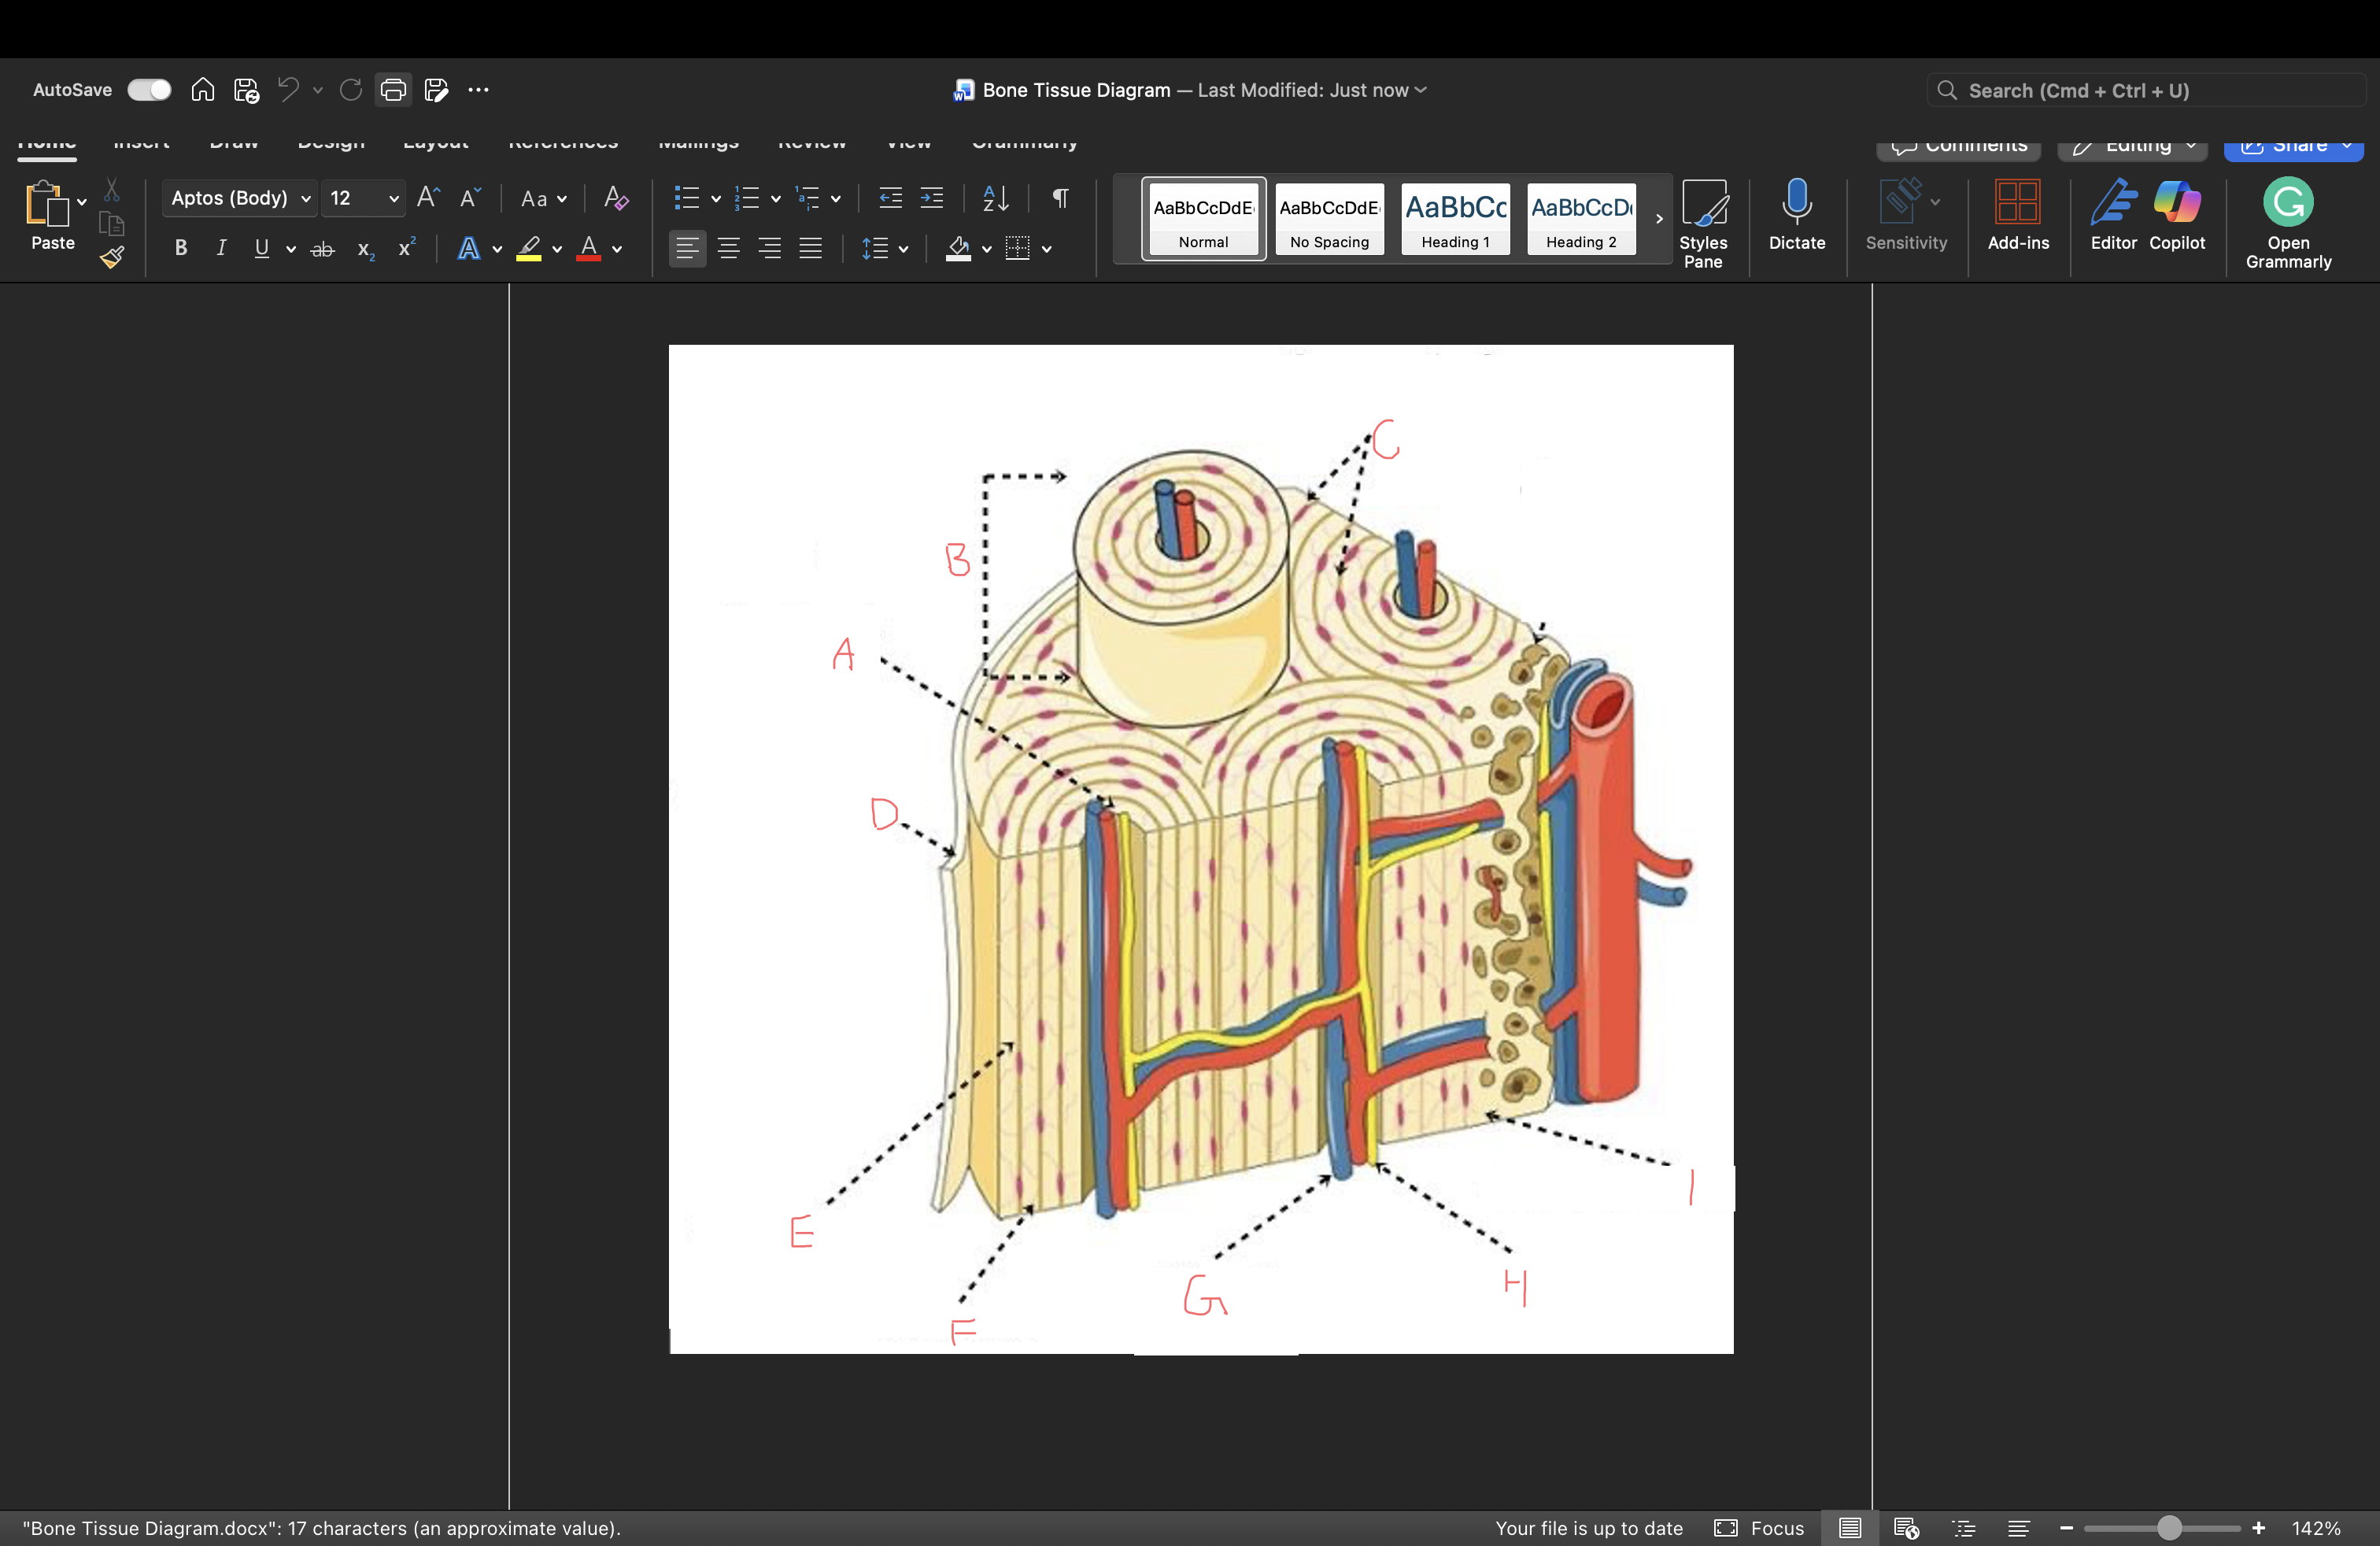Viewport: 2380px width, 1546px height.
Task: Expand the styles gallery chevron
Action: 1659,218
